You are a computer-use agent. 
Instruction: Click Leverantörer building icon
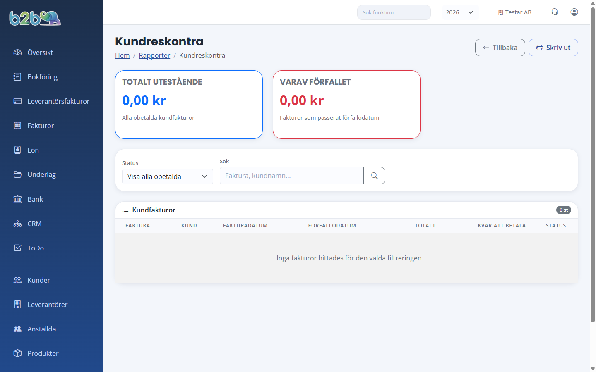click(17, 305)
